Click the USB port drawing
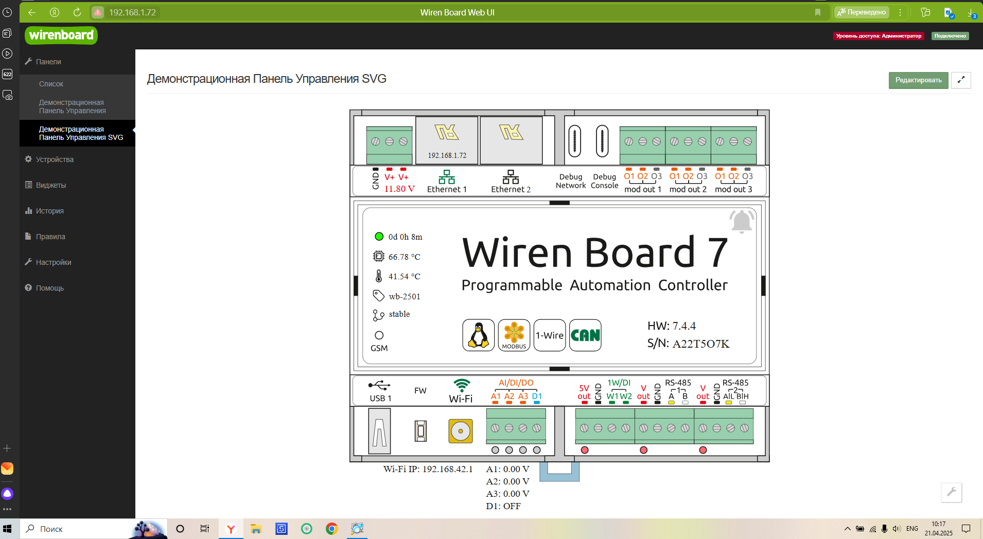 point(379,431)
